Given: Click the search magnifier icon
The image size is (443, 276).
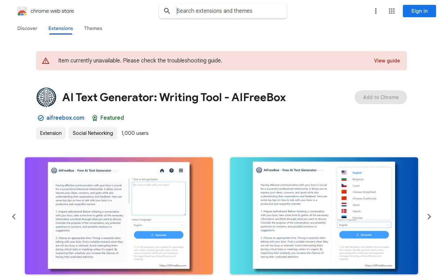Looking at the screenshot, I should click(167, 11).
